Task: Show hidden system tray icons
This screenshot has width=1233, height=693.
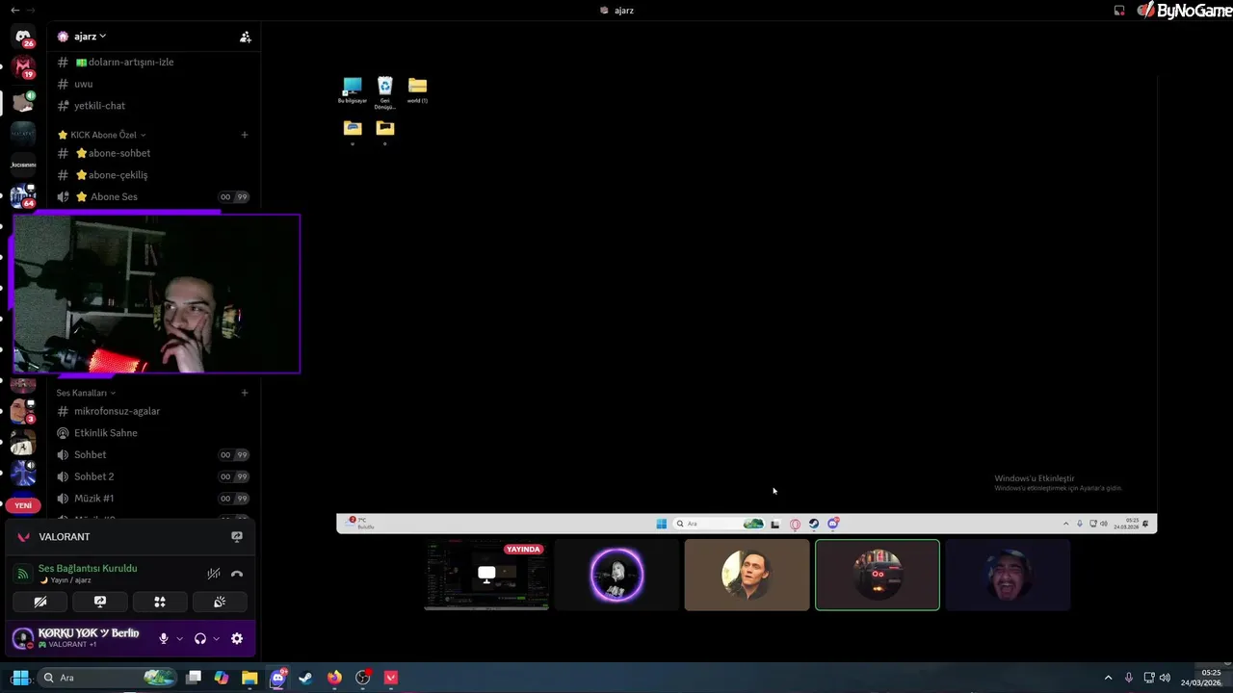Action: [x=1108, y=678]
